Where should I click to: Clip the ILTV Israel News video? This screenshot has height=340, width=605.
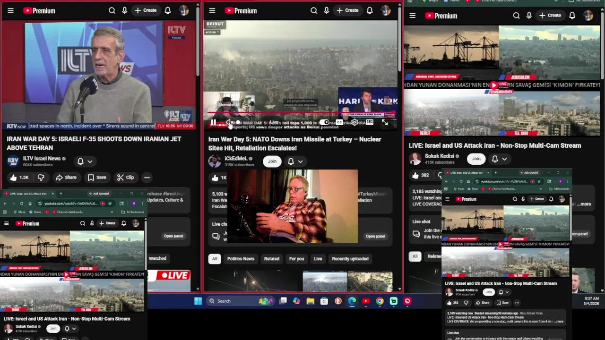click(x=125, y=178)
